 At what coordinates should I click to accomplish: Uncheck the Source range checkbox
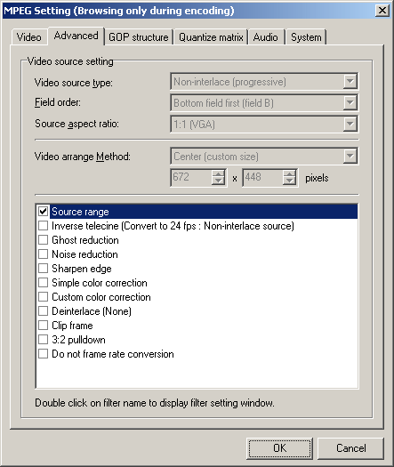coord(44,212)
